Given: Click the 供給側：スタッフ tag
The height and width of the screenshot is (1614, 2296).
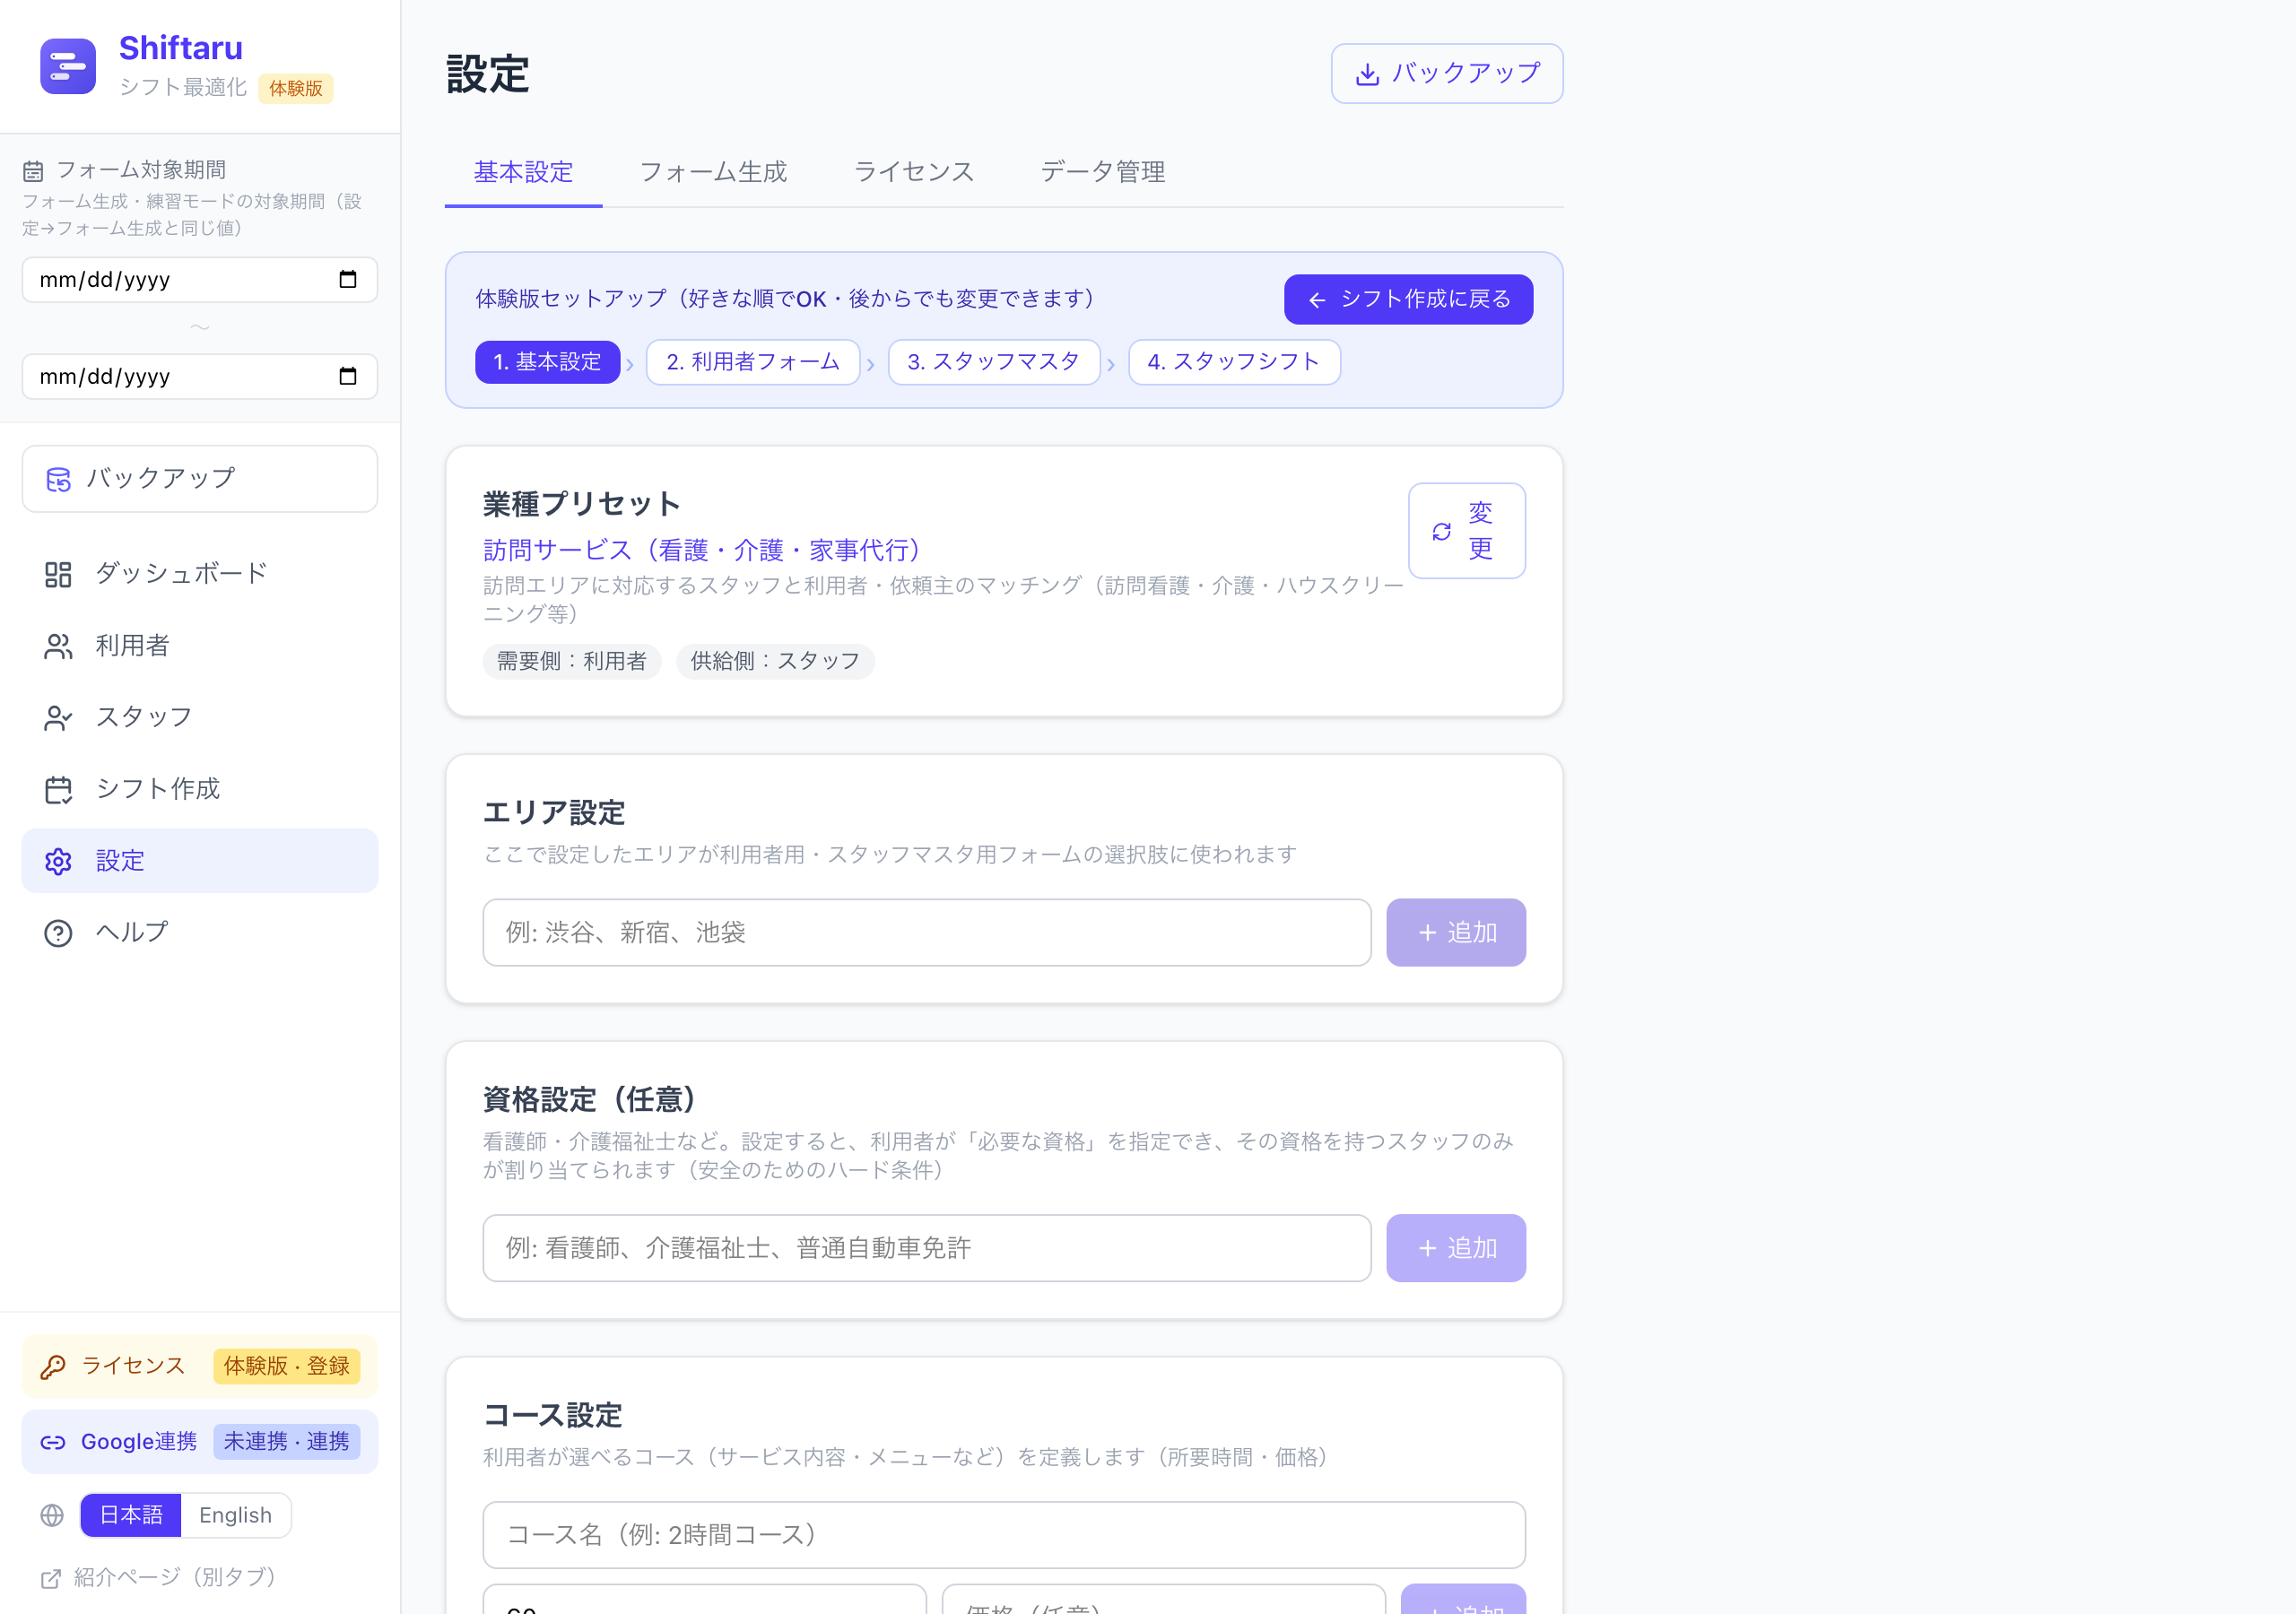Looking at the screenshot, I should [x=775, y=661].
